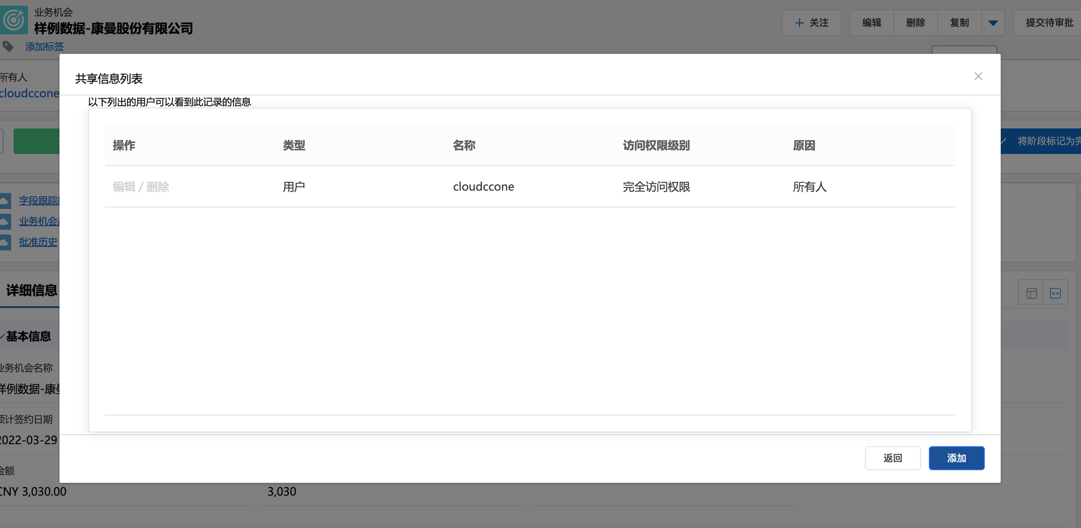Click the expand-width icon on right
The image size is (1081, 528).
pyautogui.click(x=1055, y=293)
